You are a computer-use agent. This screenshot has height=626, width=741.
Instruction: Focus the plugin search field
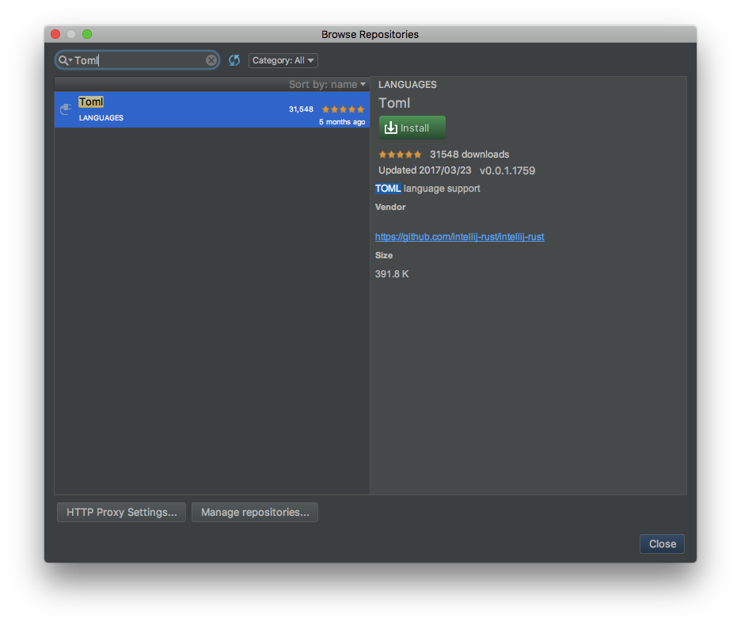[137, 60]
